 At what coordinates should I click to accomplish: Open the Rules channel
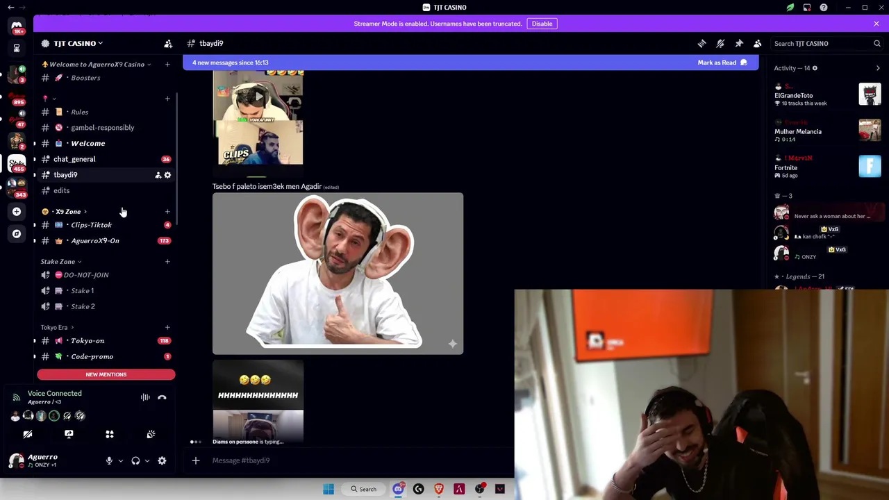tap(104, 112)
